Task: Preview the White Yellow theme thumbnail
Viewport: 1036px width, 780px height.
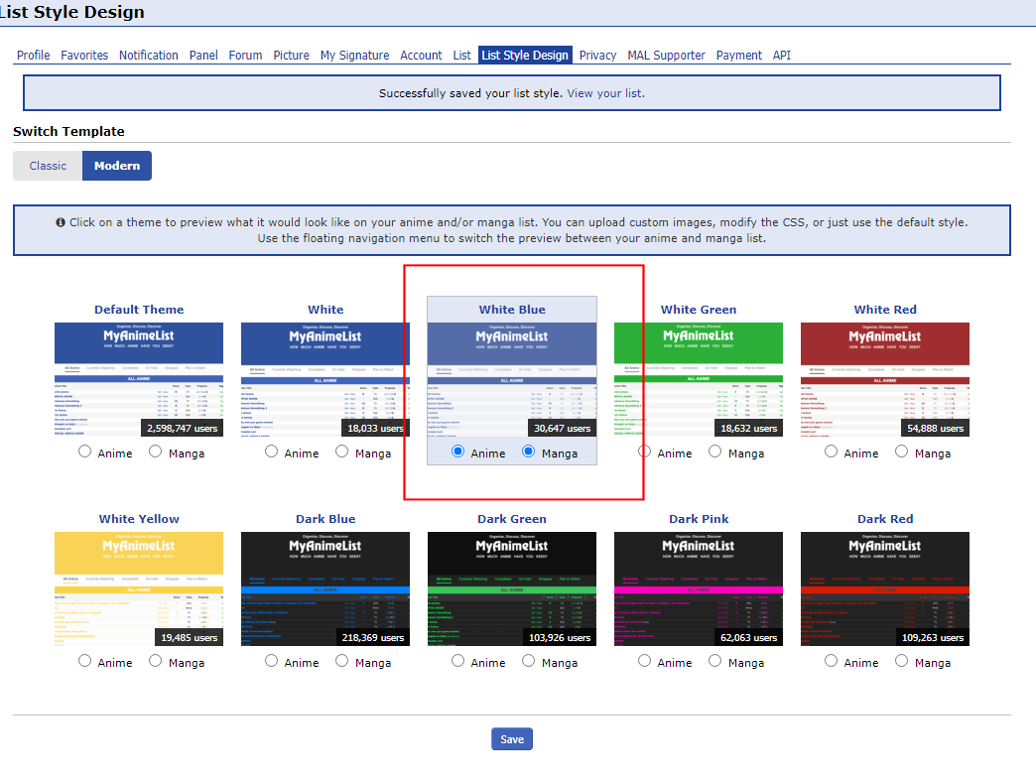Action: point(139,587)
